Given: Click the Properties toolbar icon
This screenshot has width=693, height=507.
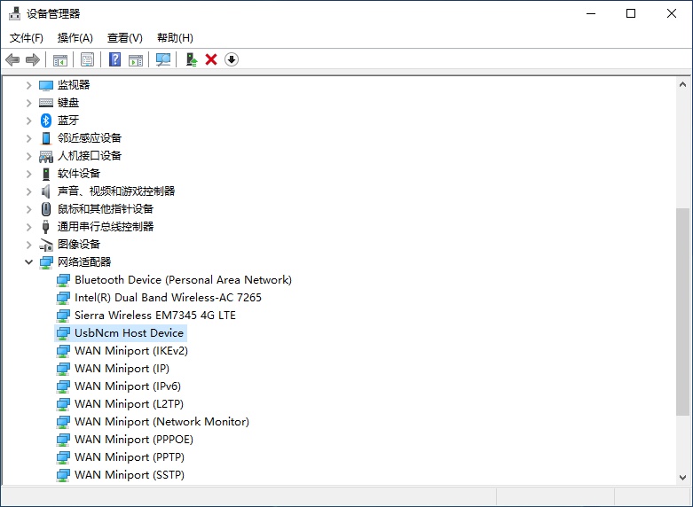Looking at the screenshot, I should (87, 59).
